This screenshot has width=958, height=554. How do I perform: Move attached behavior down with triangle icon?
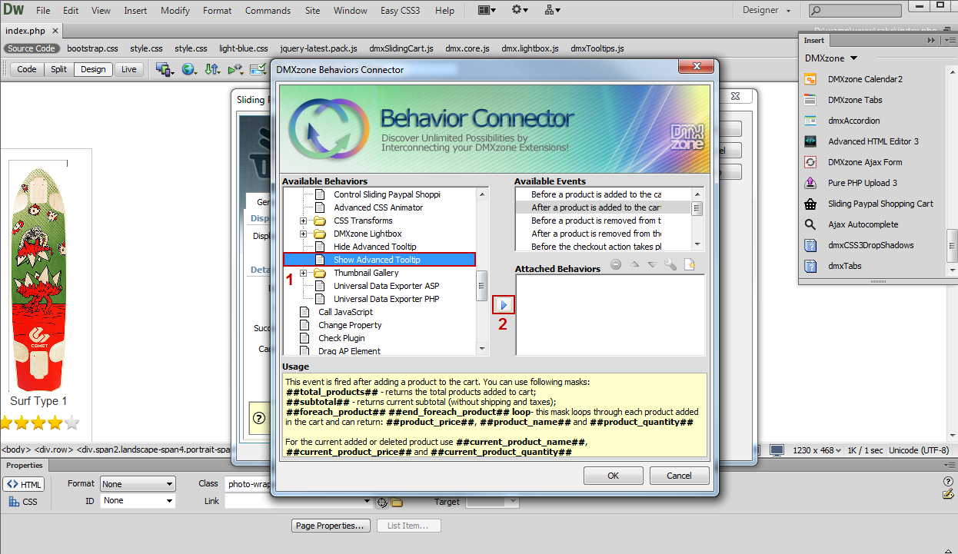coord(652,265)
